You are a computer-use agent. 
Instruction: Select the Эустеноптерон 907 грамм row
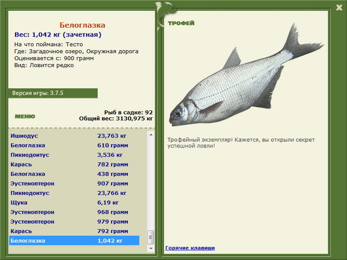[x=75, y=183]
